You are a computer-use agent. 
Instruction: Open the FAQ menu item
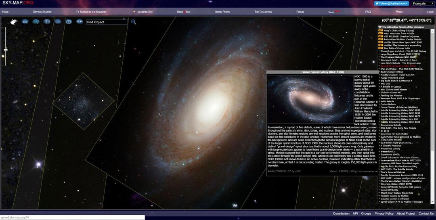tap(368, 12)
